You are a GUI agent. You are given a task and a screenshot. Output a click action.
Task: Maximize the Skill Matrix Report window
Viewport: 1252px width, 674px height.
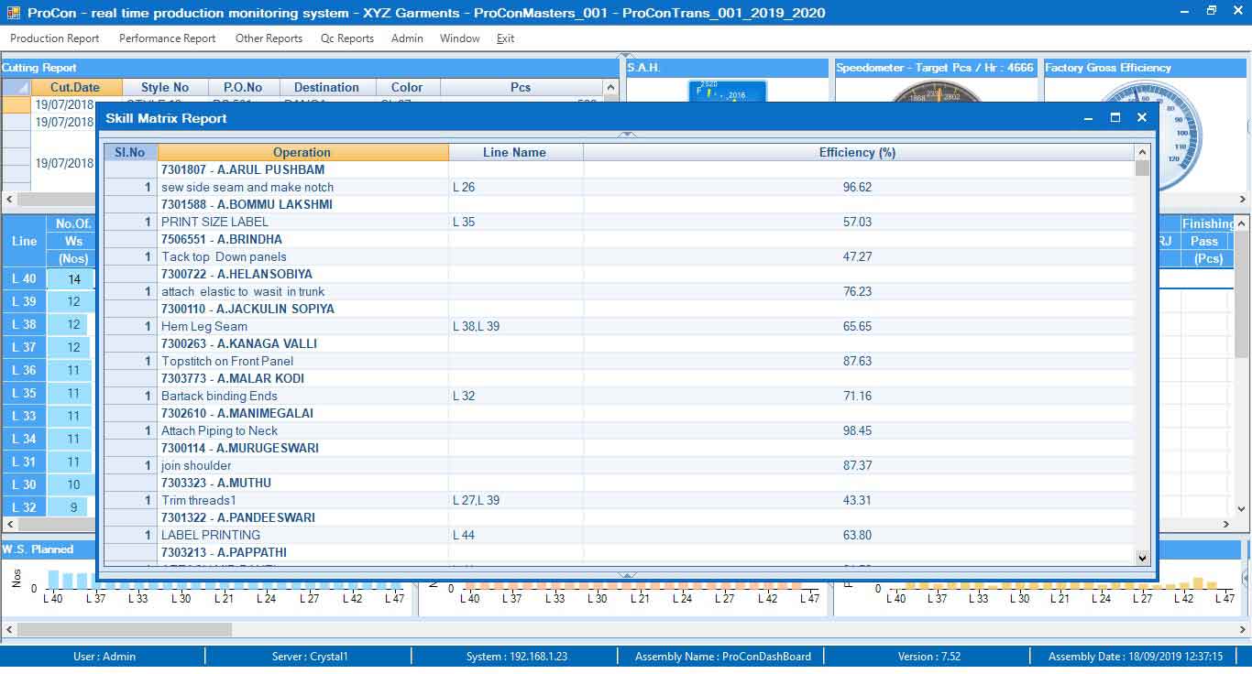tap(1115, 118)
